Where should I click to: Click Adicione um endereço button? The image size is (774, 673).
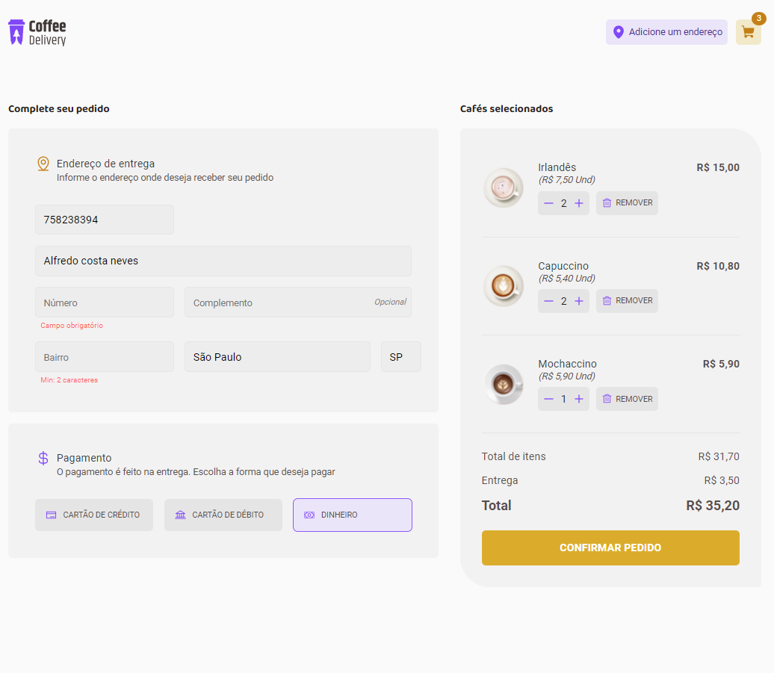click(666, 32)
